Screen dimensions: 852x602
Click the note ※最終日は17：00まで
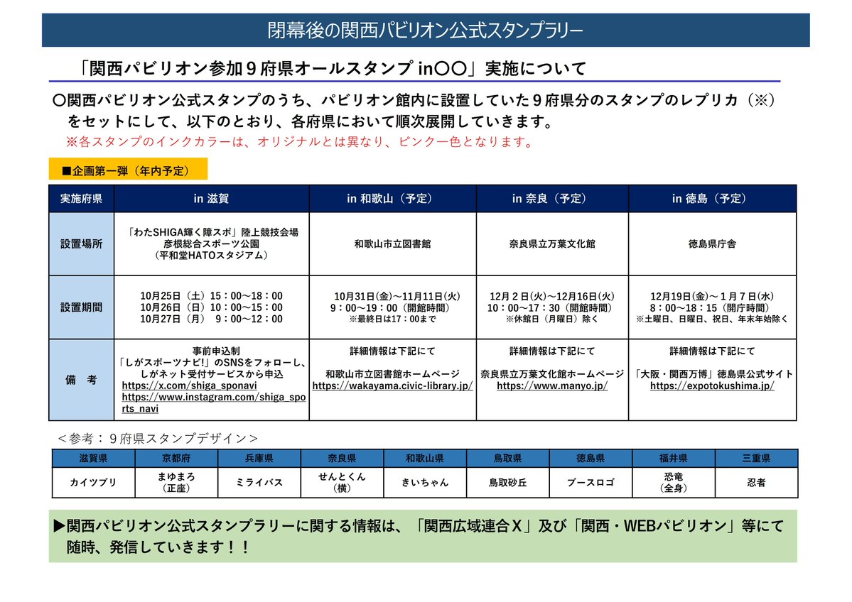coord(392,319)
